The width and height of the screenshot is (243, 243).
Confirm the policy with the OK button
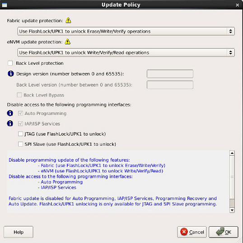223,232
